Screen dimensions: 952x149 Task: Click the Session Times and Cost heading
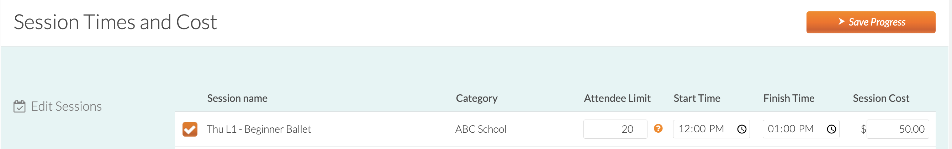(115, 22)
